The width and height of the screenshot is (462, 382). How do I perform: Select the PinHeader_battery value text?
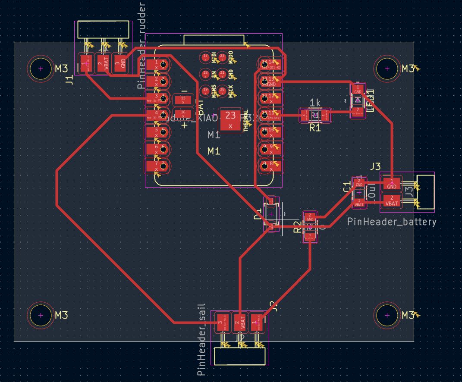[x=392, y=222]
